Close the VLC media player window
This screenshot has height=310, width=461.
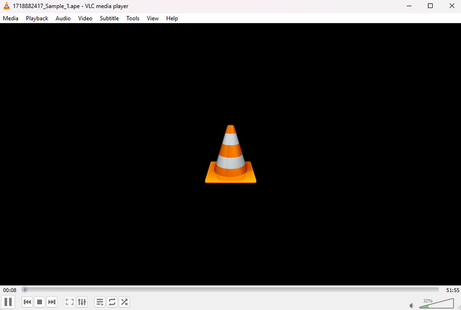[452, 6]
